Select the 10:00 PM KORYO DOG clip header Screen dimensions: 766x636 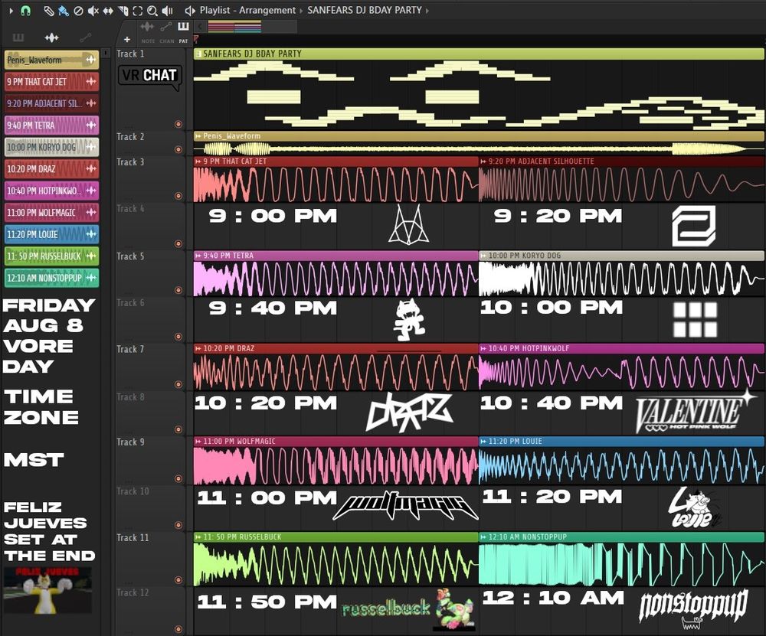click(621, 256)
